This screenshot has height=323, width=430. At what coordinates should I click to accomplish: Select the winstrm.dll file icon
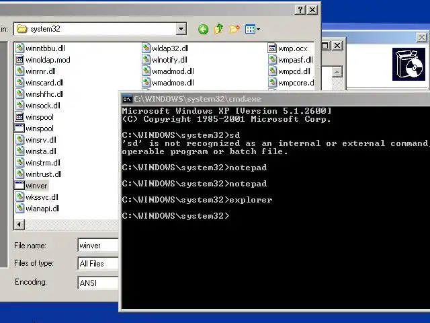click(19, 163)
